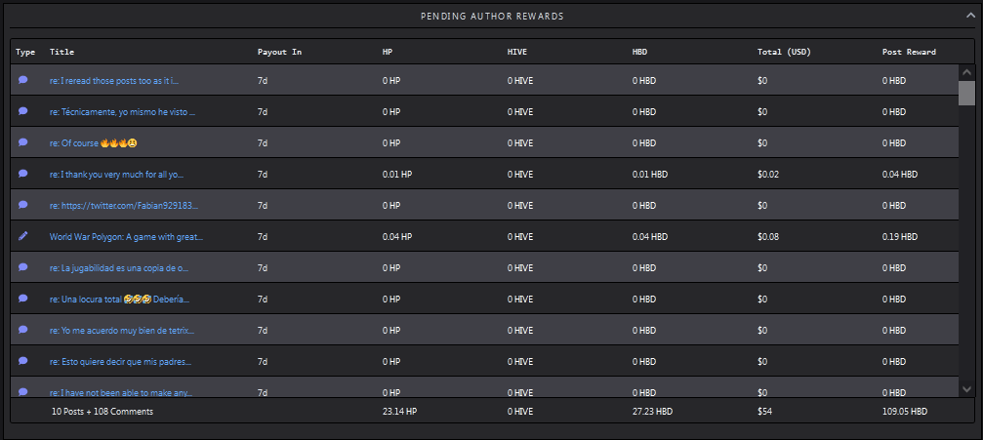The image size is (983, 440).
Task: Click comment icon beside 'I reread those posts' row
Action: point(23,80)
